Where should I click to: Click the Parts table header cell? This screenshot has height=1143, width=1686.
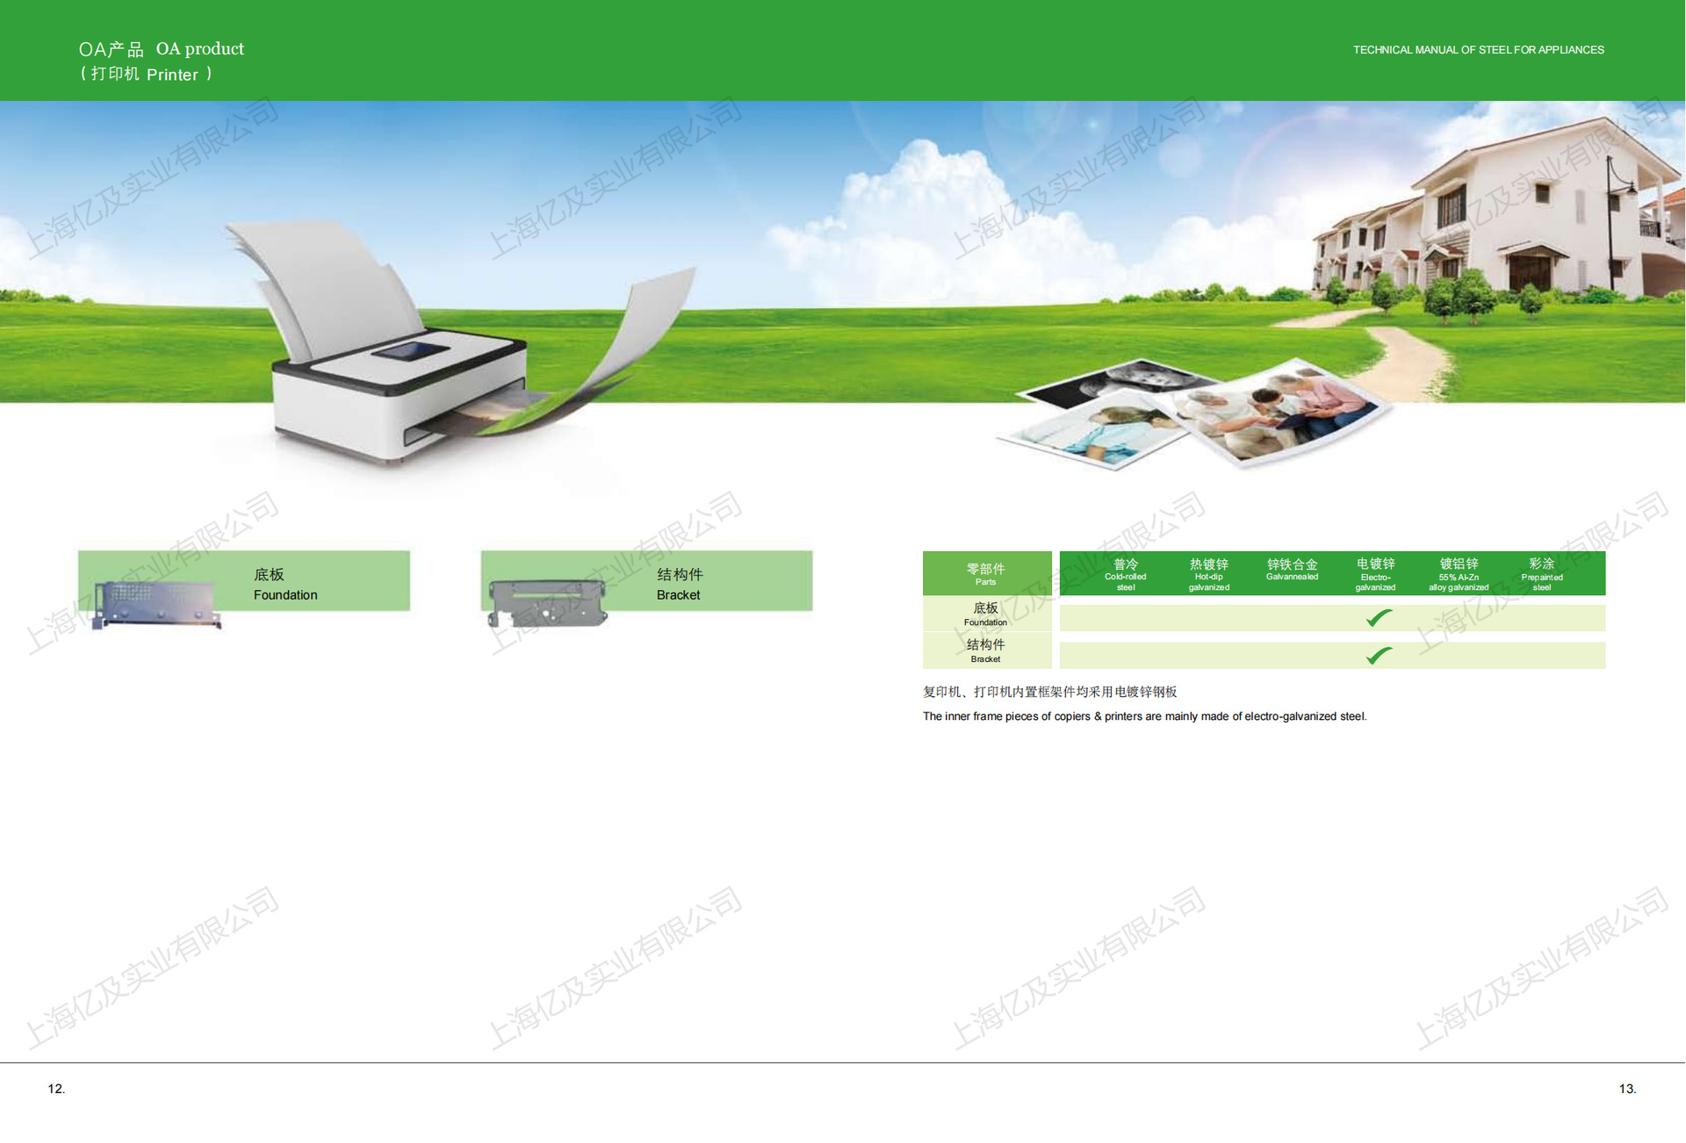pyautogui.click(x=986, y=573)
